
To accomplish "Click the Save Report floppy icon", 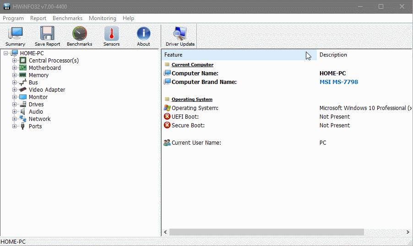I will pos(47,34).
